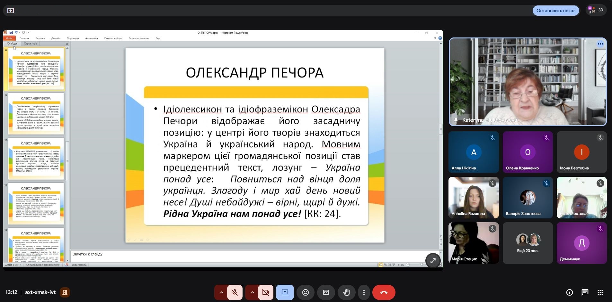Switch to the Структура tab
Image resolution: width=612 pixels, height=302 pixels.
[x=31, y=44]
